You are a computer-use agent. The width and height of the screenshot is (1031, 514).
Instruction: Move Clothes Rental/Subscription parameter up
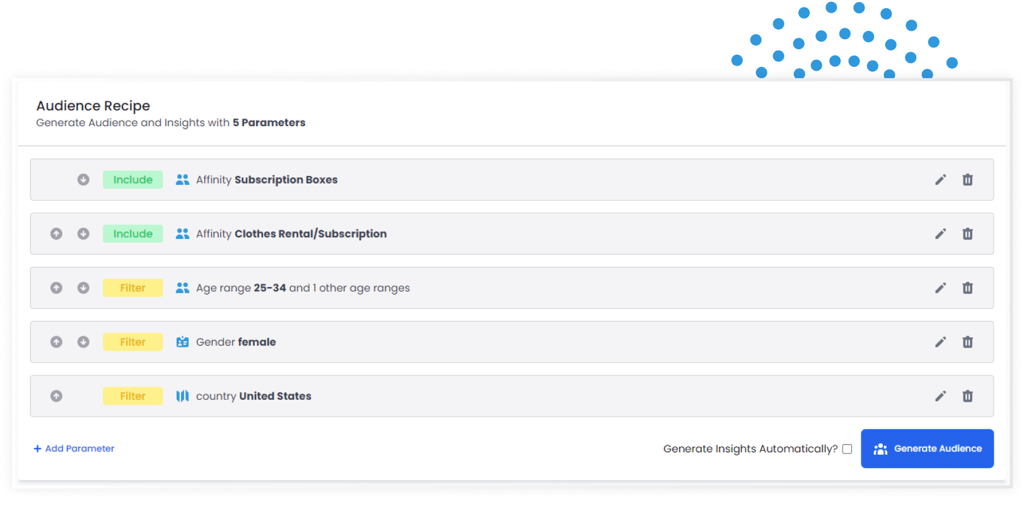[x=56, y=234]
